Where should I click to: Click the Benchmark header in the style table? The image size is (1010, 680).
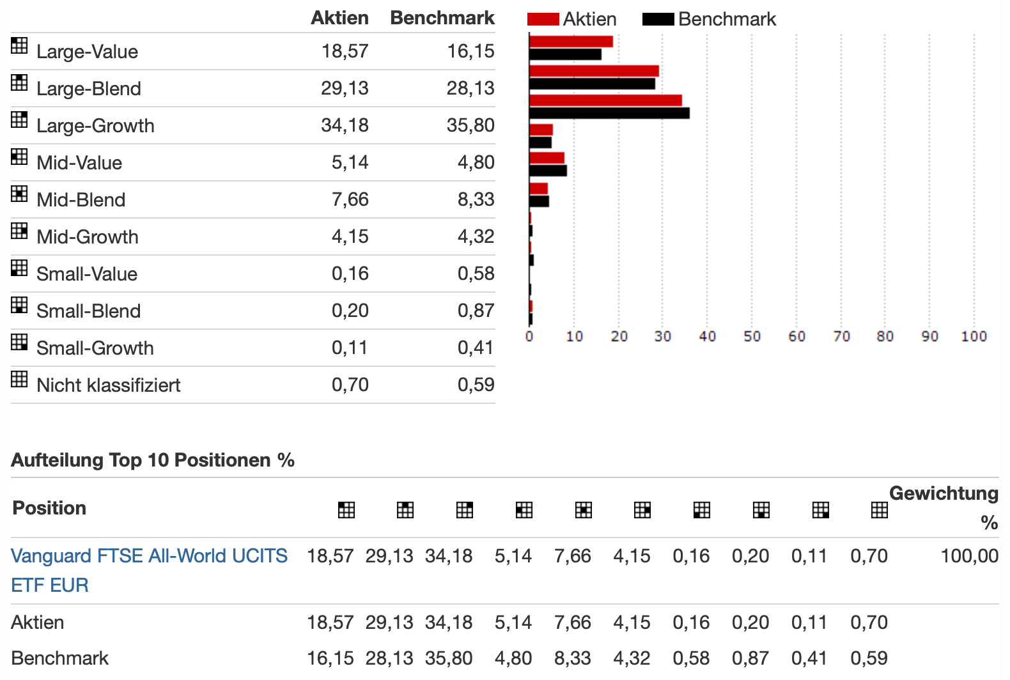coord(442,18)
